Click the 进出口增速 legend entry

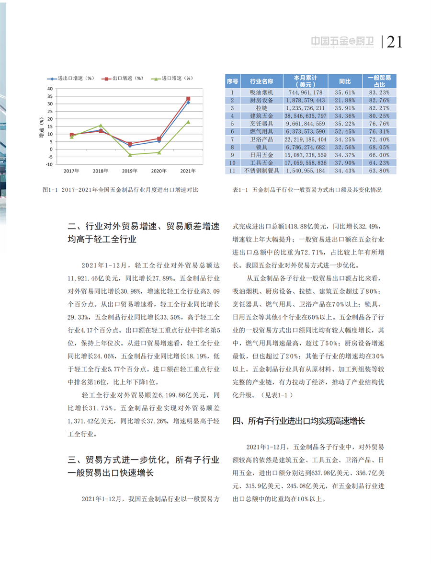point(70,79)
